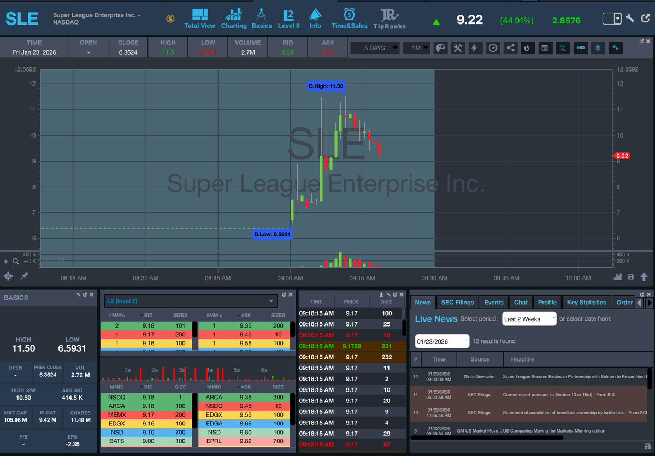
Task: Open the Charting module
Action: [x=233, y=19]
